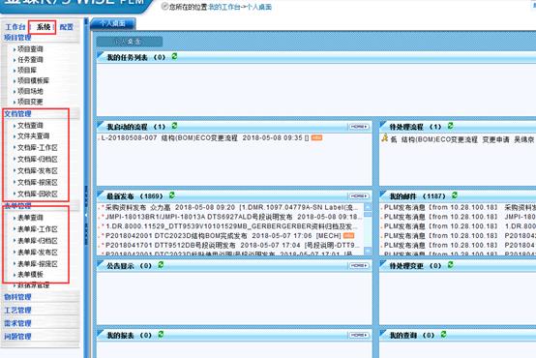Open MORE in 我启动的流程 panel

point(358,127)
